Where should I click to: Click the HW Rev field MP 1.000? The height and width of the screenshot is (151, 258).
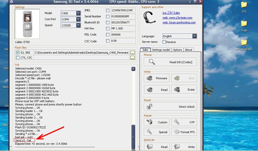click(x=123, y=29)
